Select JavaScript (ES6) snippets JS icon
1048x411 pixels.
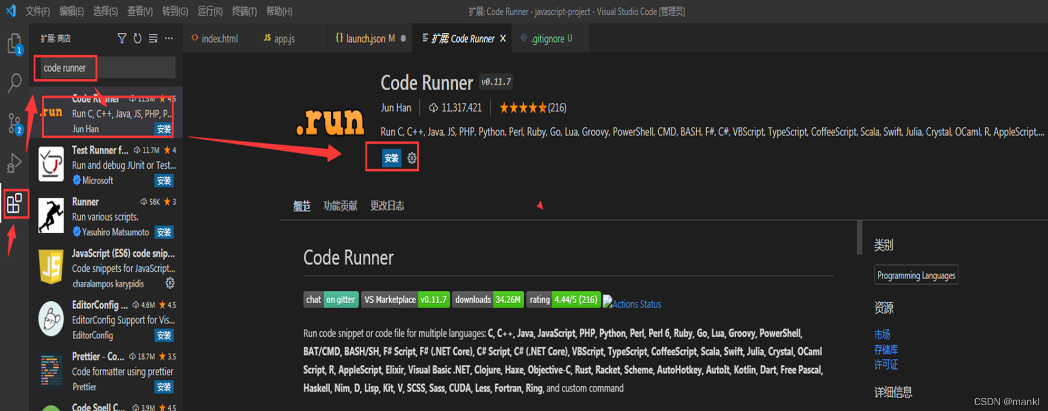51,267
